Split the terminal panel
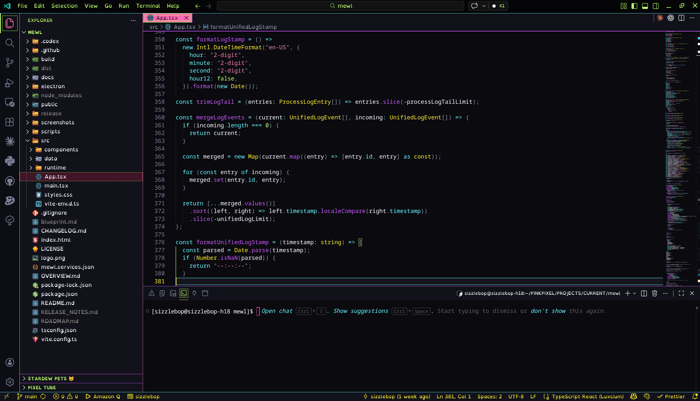The height and width of the screenshot is (401, 700). [x=644, y=293]
